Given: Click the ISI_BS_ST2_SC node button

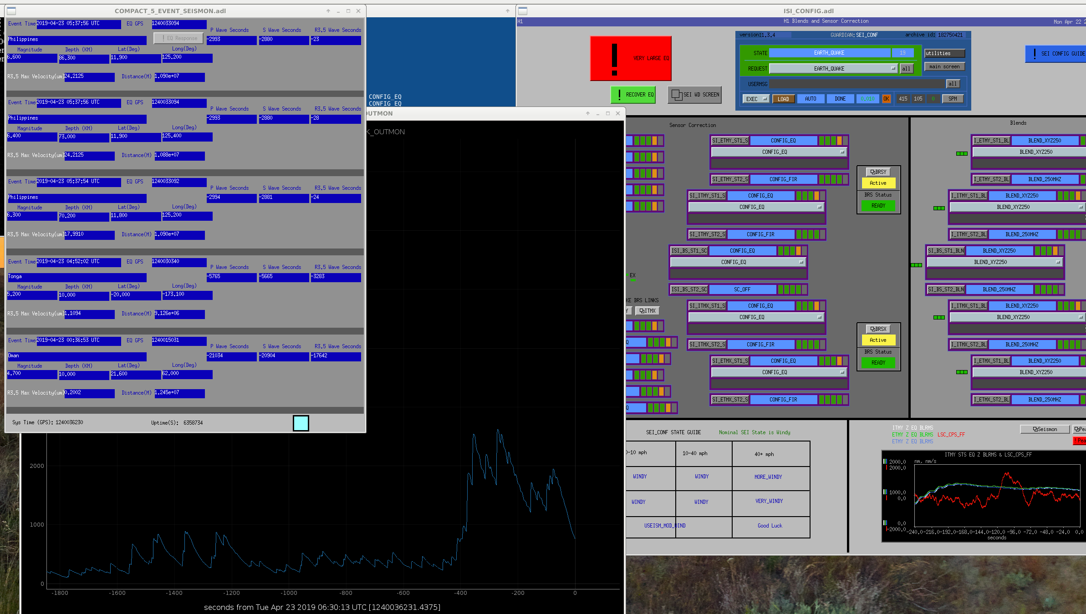Looking at the screenshot, I should click(689, 289).
